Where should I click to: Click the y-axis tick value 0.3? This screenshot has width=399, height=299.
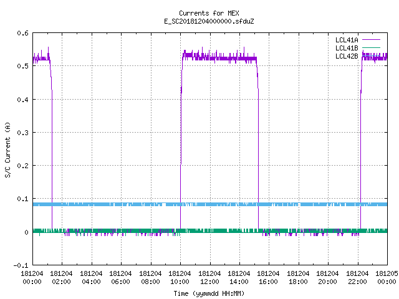click(x=22, y=133)
